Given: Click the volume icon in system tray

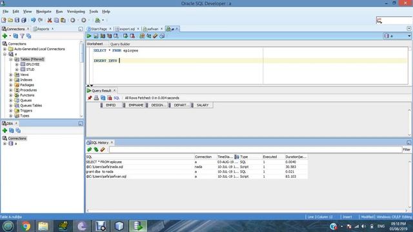Looking at the screenshot, I should (x=363, y=226).
